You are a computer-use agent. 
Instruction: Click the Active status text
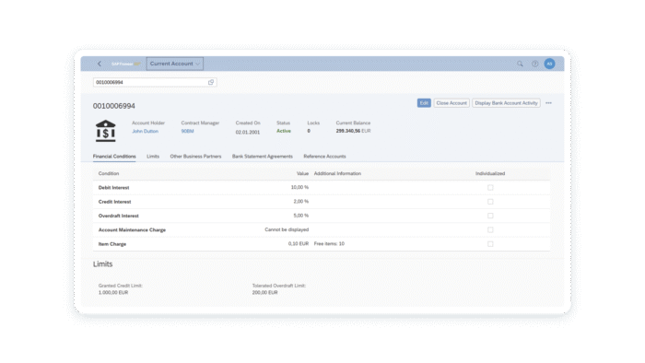pyautogui.click(x=284, y=131)
